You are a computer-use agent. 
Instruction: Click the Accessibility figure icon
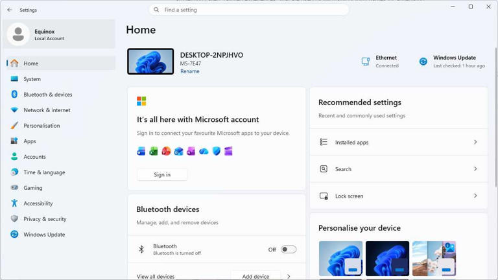click(14, 203)
